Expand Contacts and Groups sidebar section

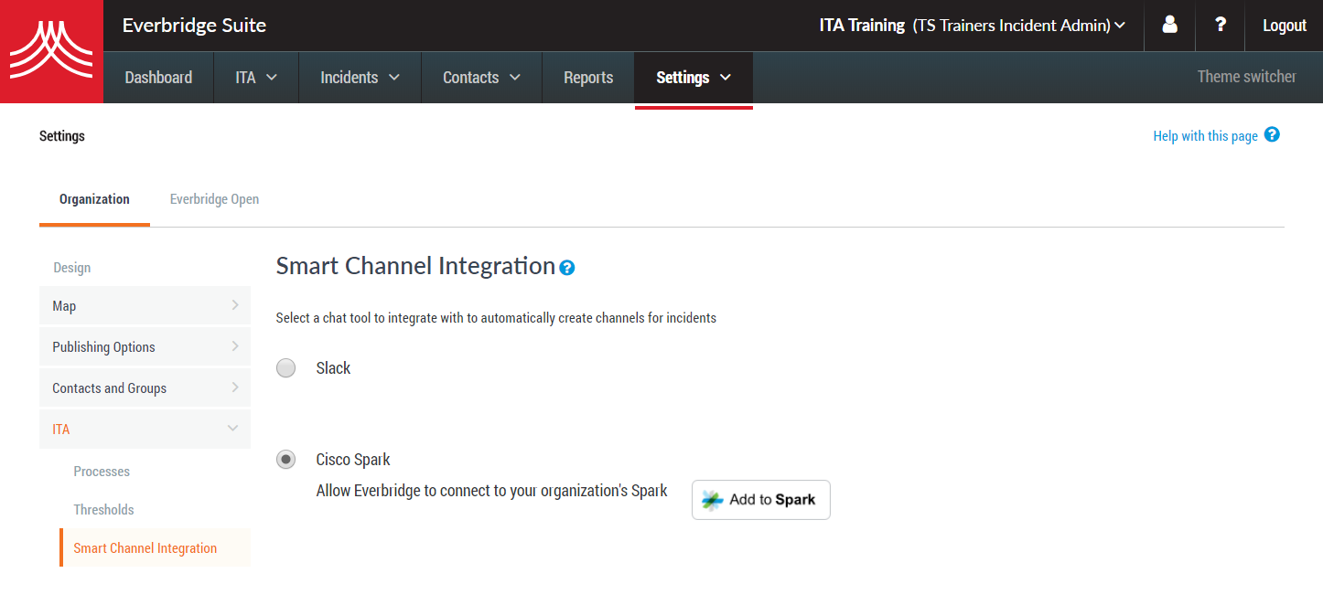145,387
